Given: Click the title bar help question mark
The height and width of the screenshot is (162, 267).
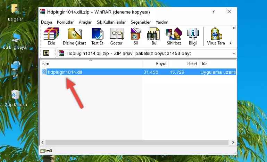Looking at the screenshot, I should [214, 11].
